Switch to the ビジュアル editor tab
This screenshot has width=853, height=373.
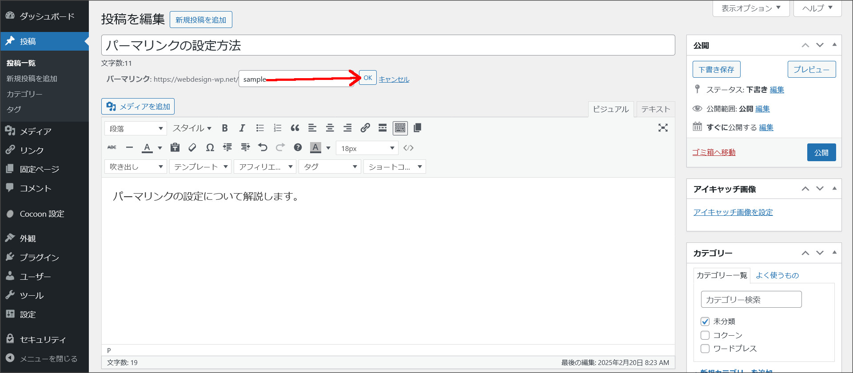coord(611,109)
